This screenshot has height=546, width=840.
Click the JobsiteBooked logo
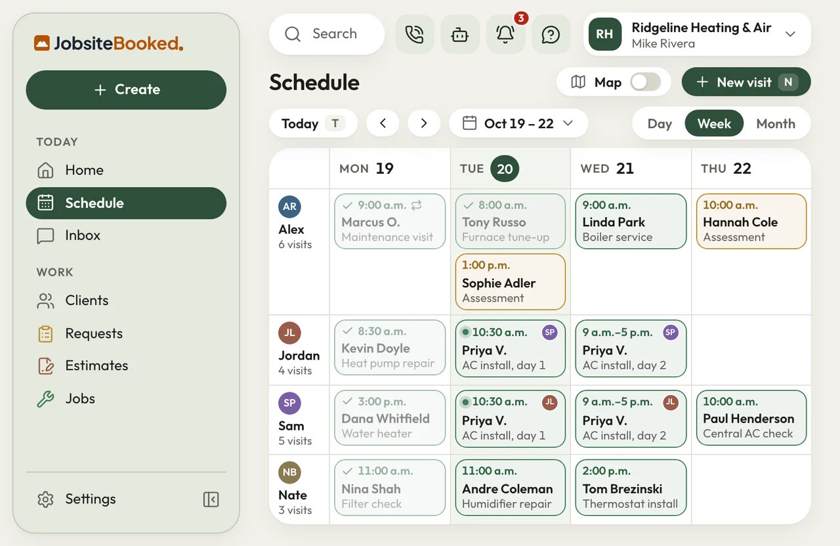point(109,43)
